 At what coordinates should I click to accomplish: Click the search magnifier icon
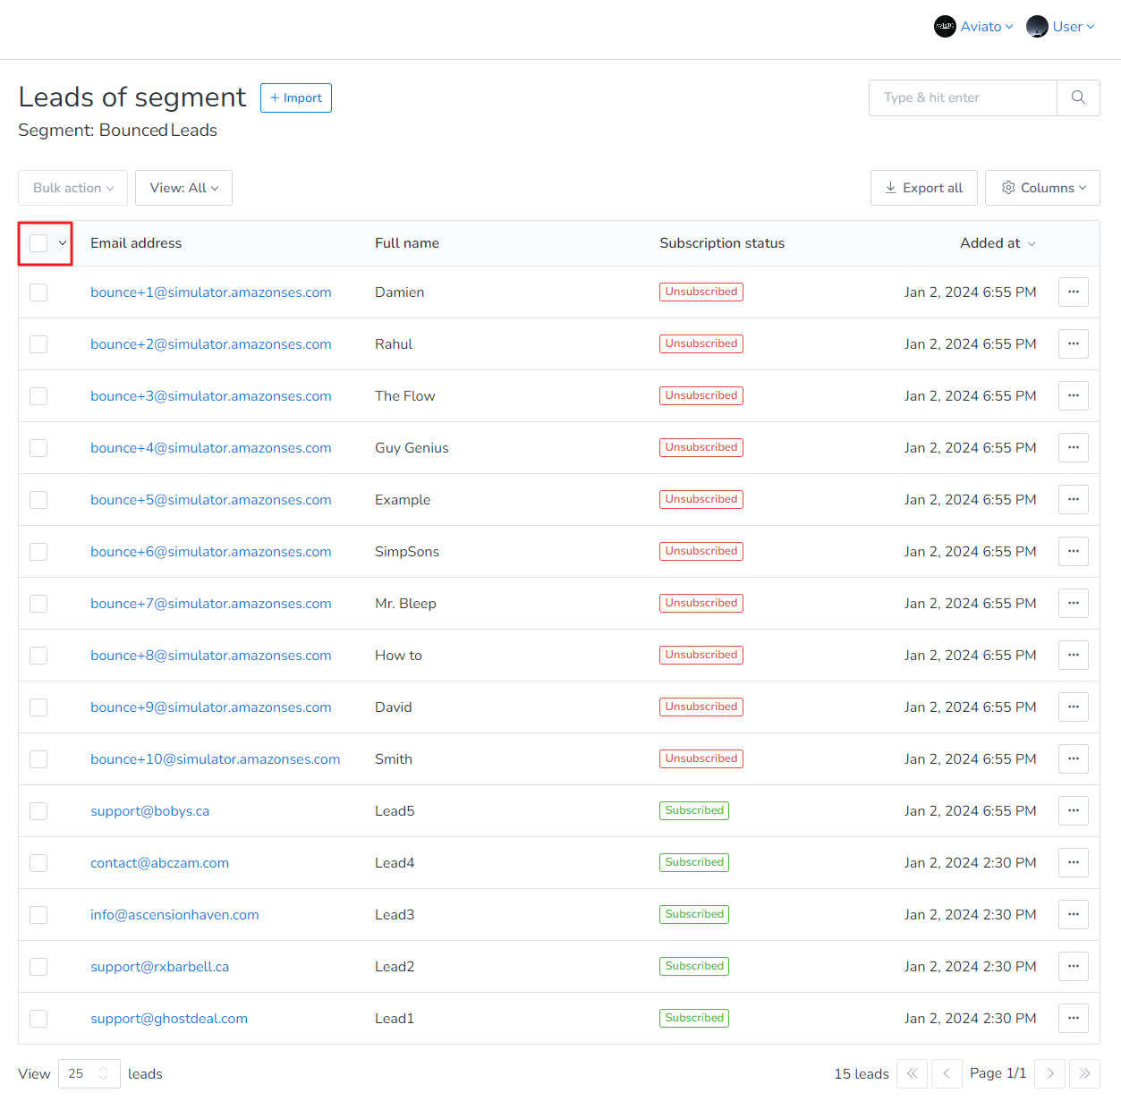tap(1078, 97)
